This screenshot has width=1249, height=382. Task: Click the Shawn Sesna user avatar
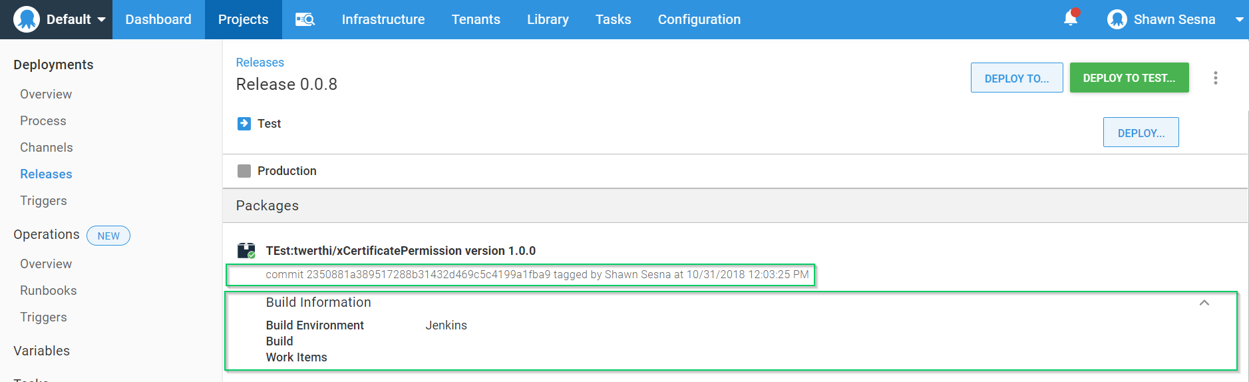pyautogui.click(x=1117, y=19)
